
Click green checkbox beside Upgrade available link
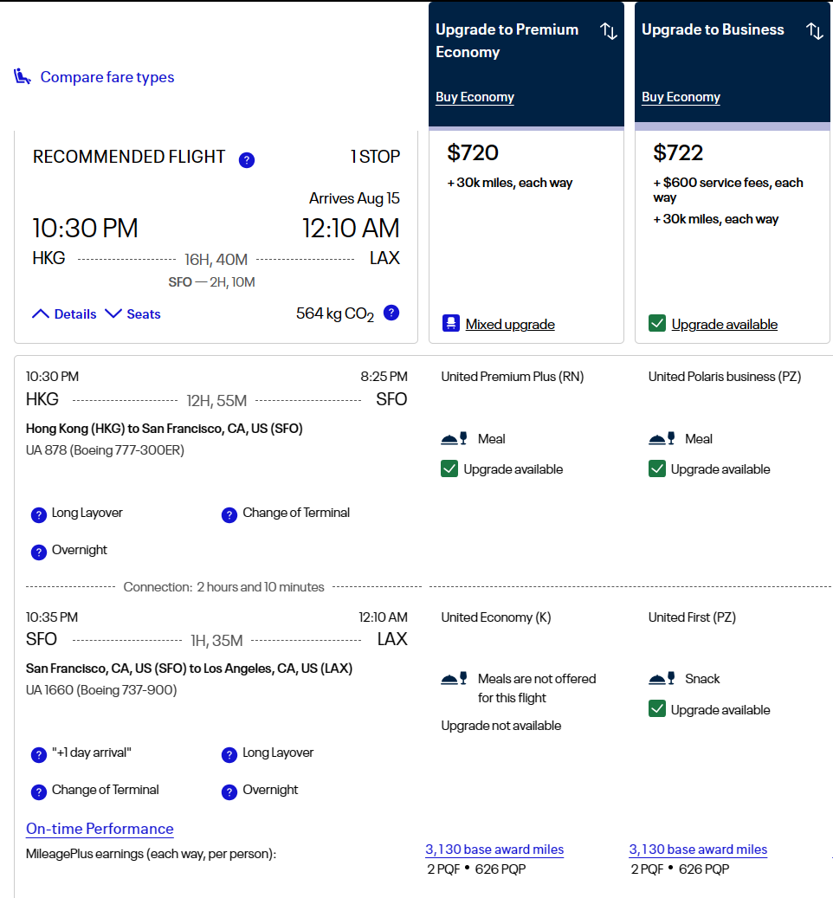point(657,324)
